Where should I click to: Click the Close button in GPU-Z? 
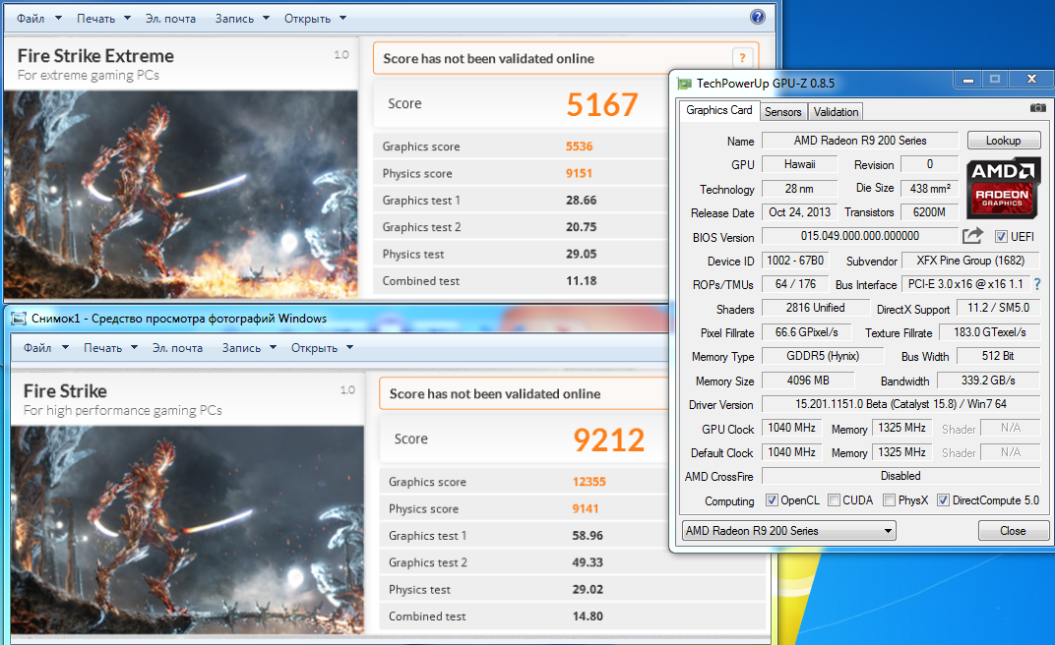coord(1013,531)
